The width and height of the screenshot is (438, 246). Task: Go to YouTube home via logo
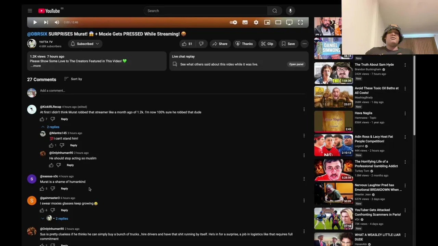49,11
